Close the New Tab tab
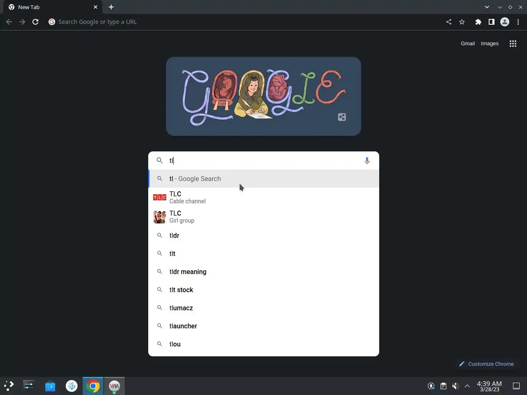This screenshot has width=527, height=395. [96, 7]
